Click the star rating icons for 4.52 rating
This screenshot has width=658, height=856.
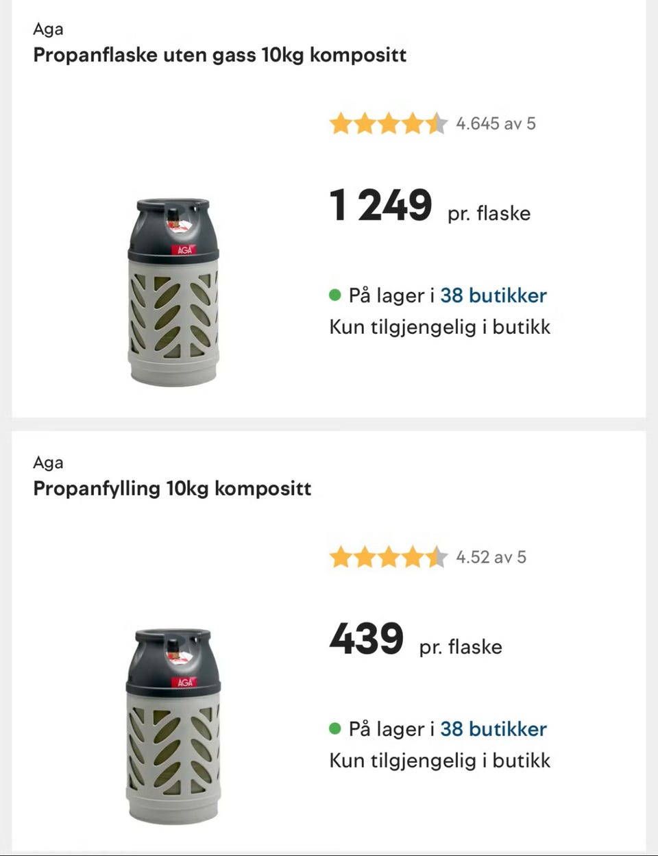388,557
